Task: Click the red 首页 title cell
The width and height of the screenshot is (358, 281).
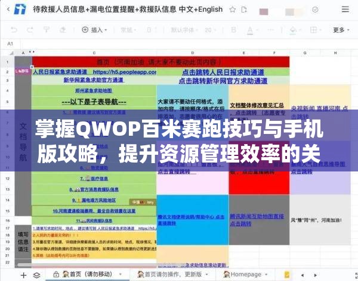Action: click(161, 62)
